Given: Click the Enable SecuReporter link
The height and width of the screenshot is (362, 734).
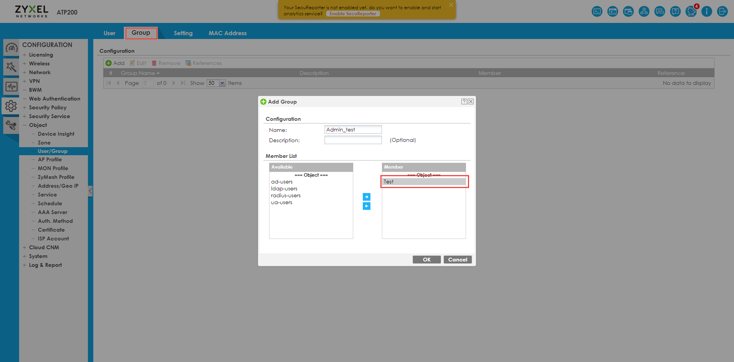Looking at the screenshot, I should (352, 14).
